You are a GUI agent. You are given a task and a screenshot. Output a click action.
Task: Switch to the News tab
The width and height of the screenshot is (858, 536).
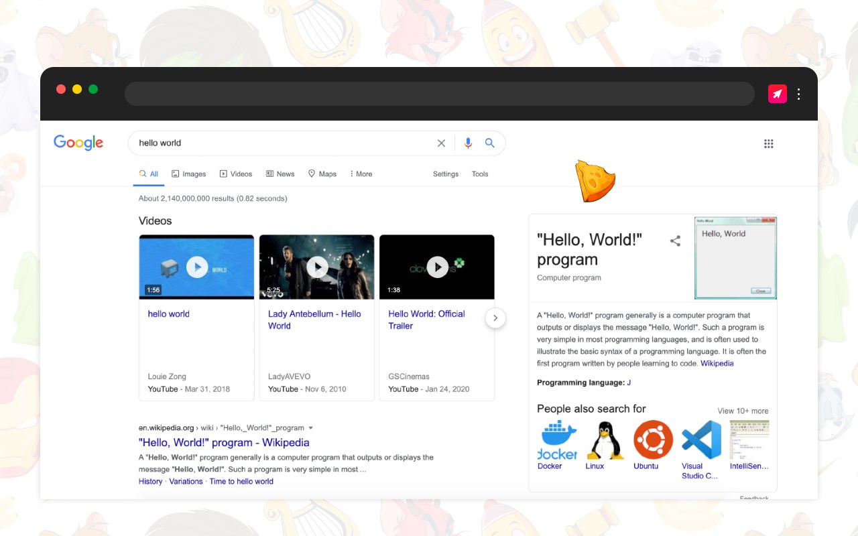pyautogui.click(x=280, y=174)
